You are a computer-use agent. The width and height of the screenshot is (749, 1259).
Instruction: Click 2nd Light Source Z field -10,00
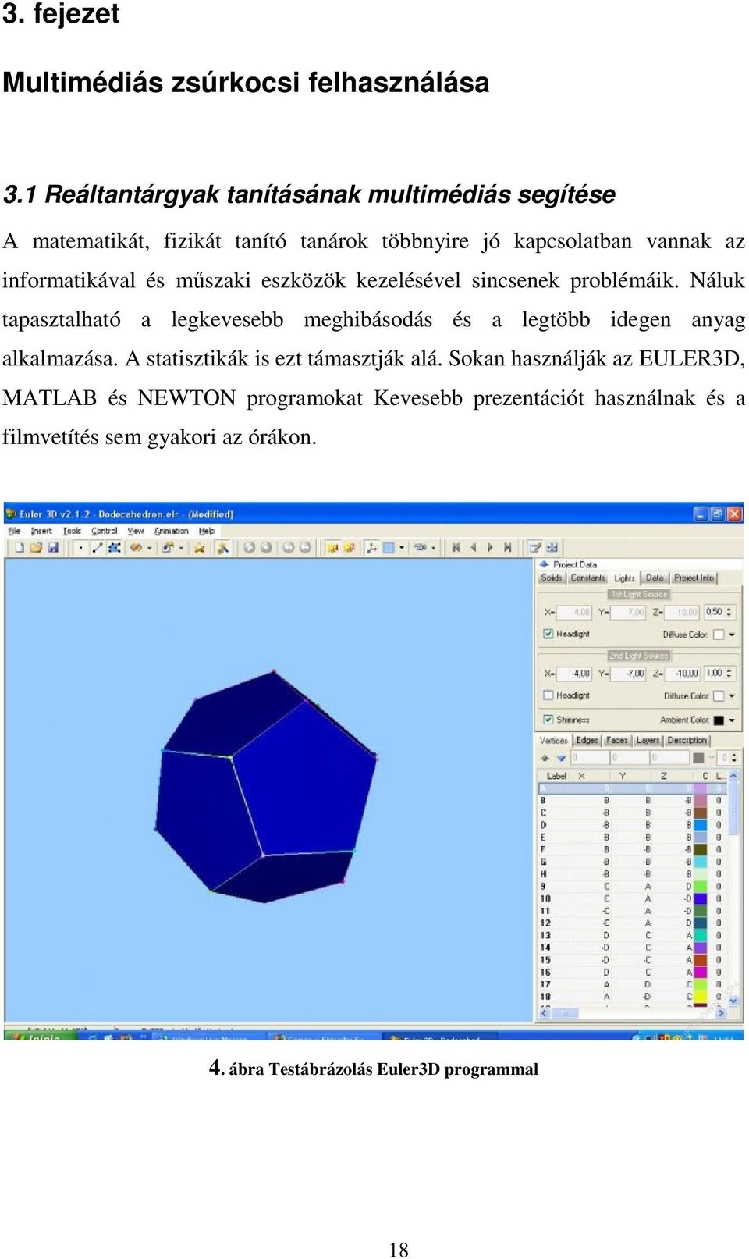coord(682,674)
